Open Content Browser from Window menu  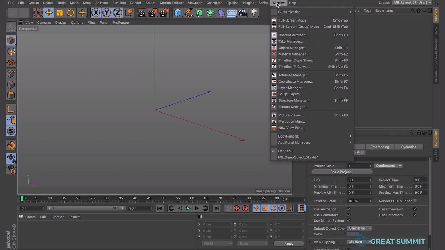pyautogui.click(x=293, y=35)
